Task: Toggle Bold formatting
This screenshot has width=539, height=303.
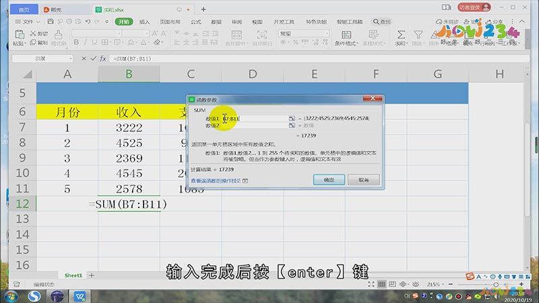Action: pyautogui.click(x=76, y=42)
